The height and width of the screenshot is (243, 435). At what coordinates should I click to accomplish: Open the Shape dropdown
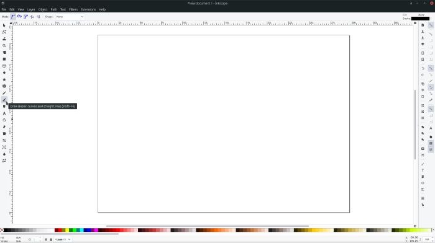click(x=70, y=17)
